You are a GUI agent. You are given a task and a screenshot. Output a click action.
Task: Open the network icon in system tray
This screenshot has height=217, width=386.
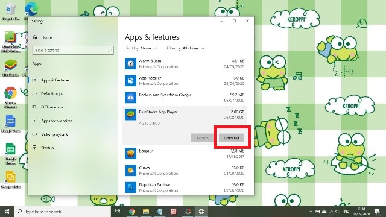(331, 212)
